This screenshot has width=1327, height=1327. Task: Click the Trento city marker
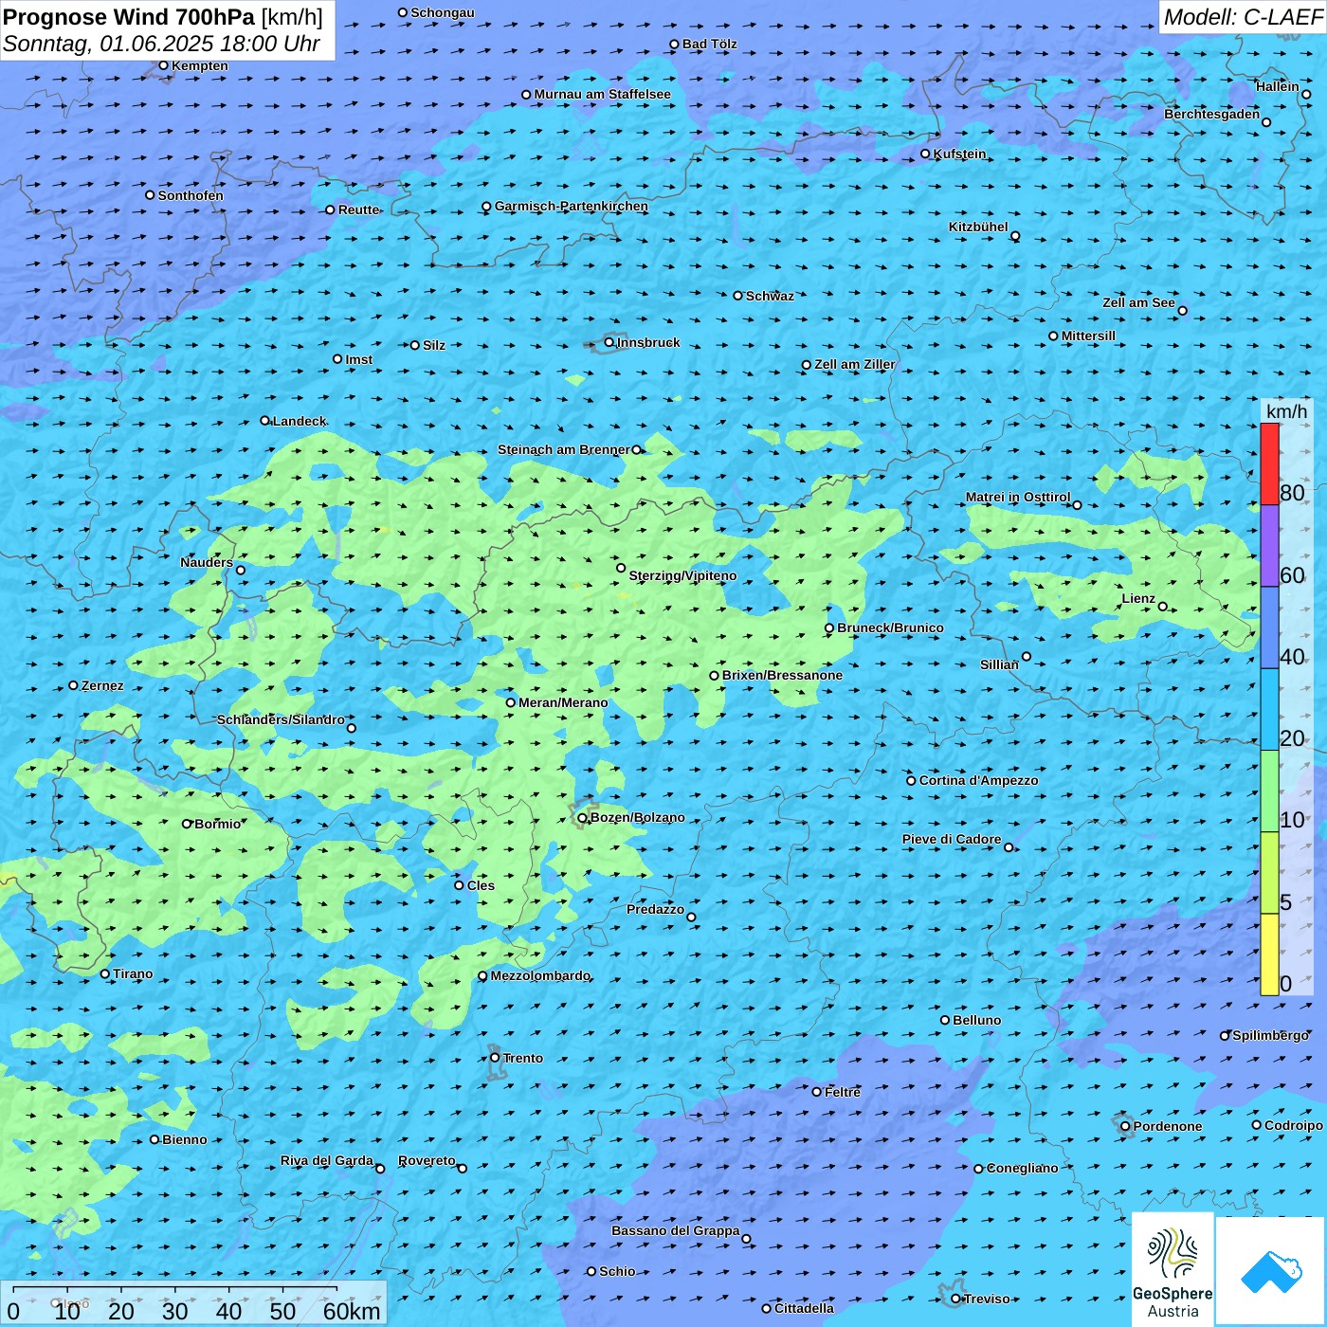click(495, 1058)
